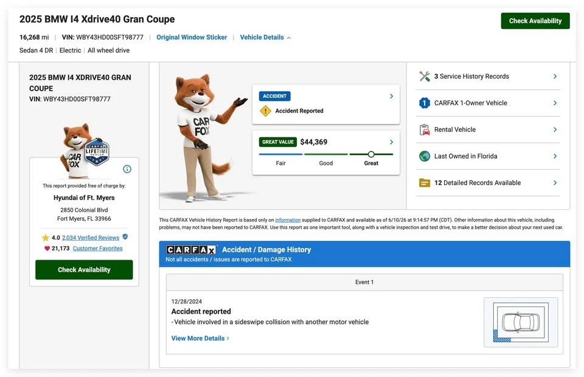This screenshot has width=584, height=377.
Task: Click the yellow Detailed Records folder icon
Action: [425, 183]
